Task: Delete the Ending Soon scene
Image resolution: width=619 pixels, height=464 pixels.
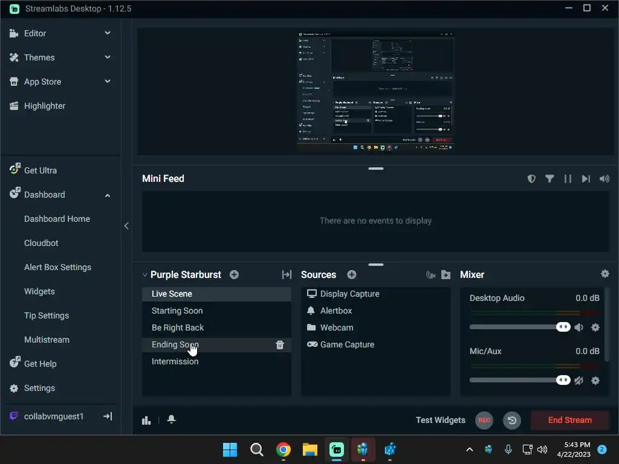Action: pyautogui.click(x=280, y=345)
